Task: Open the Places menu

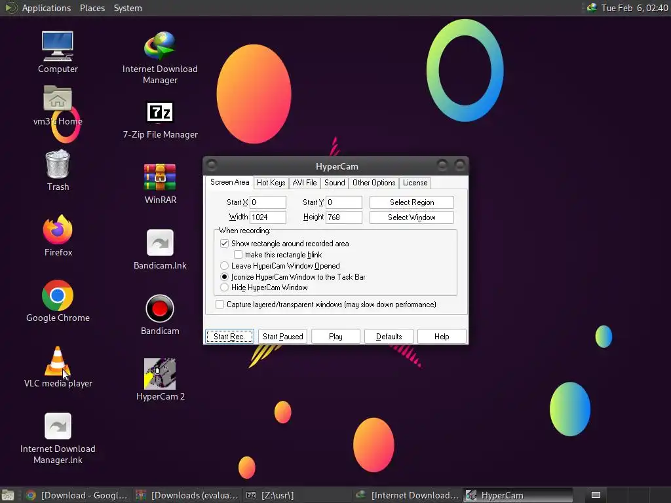Action: 92,8
